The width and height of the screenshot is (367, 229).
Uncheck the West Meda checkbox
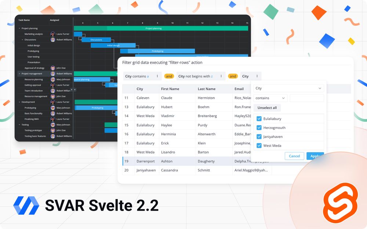259,145
